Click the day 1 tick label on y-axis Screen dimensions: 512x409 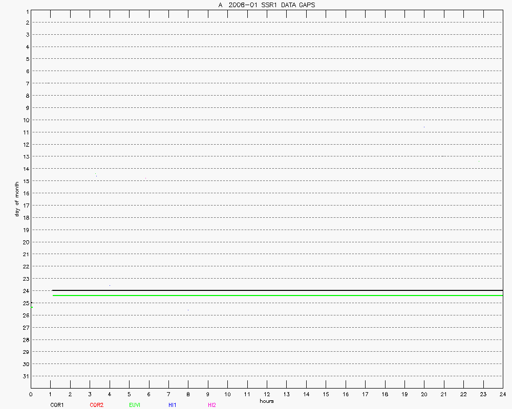coord(26,11)
